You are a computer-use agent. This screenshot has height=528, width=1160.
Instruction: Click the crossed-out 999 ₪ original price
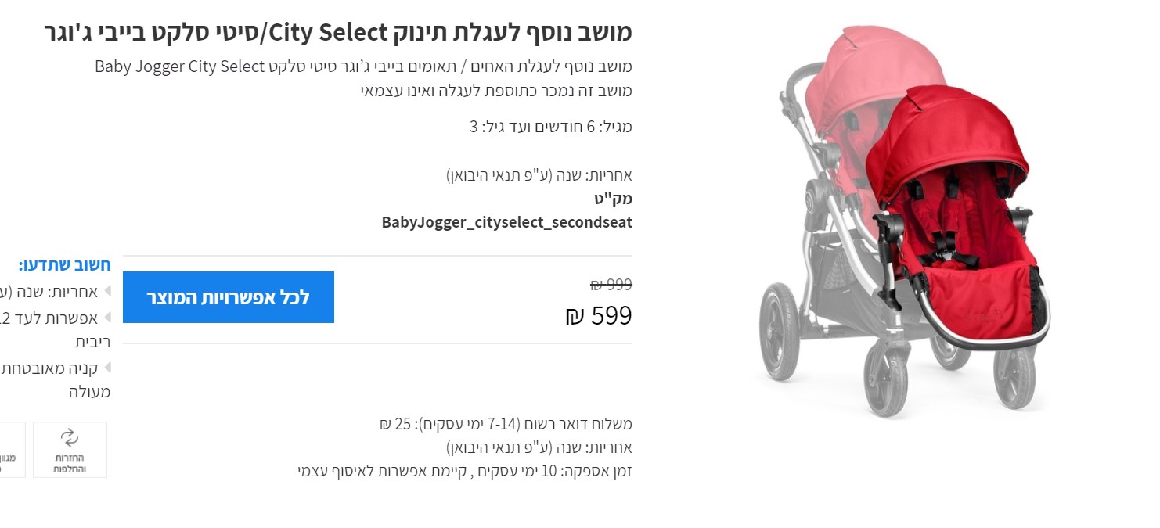[611, 285]
